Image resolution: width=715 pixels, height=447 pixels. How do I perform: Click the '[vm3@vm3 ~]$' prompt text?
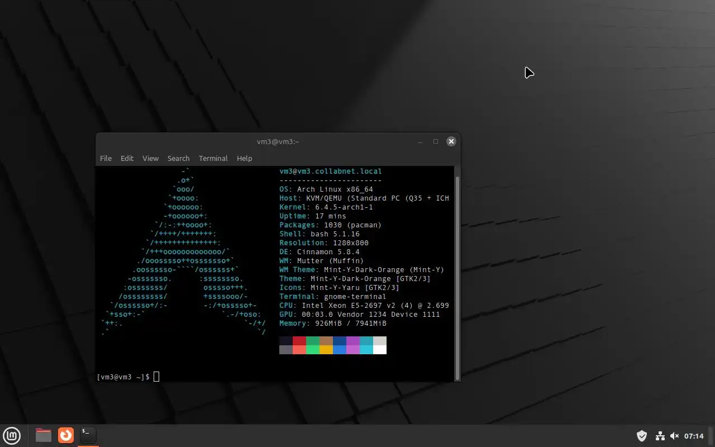[123, 377]
